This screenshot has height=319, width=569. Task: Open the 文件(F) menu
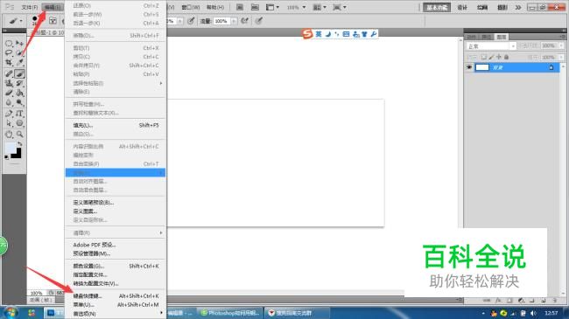point(30,7)
